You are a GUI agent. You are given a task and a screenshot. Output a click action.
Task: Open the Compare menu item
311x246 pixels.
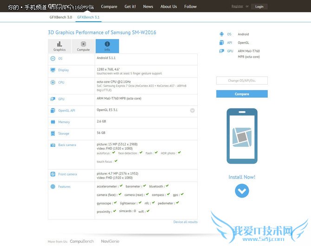tap(109, 7)
